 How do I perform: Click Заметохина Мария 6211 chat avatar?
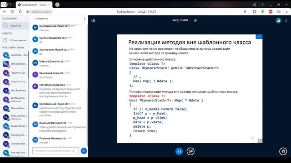pyautogui.click(x=35, y=51)
